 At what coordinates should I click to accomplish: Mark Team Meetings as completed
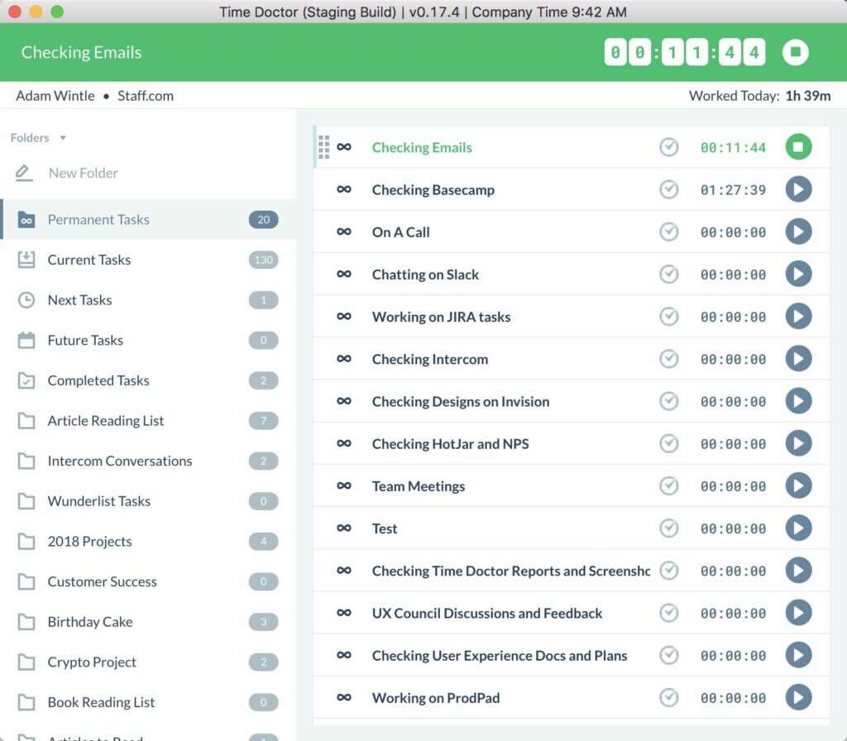670,485
